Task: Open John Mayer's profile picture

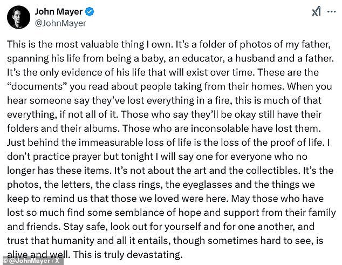Action: (18, 18)
